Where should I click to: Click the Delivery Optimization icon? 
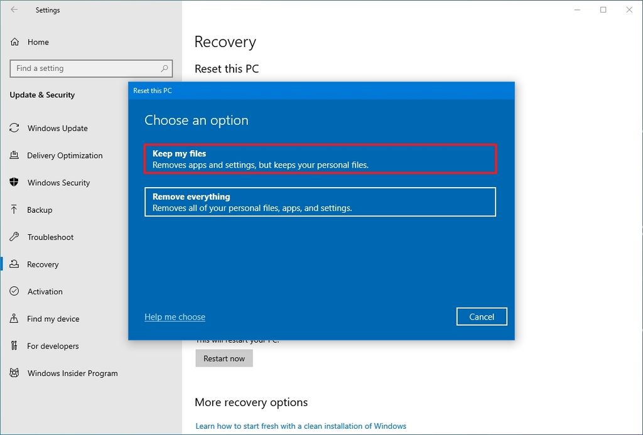[14, 155]
